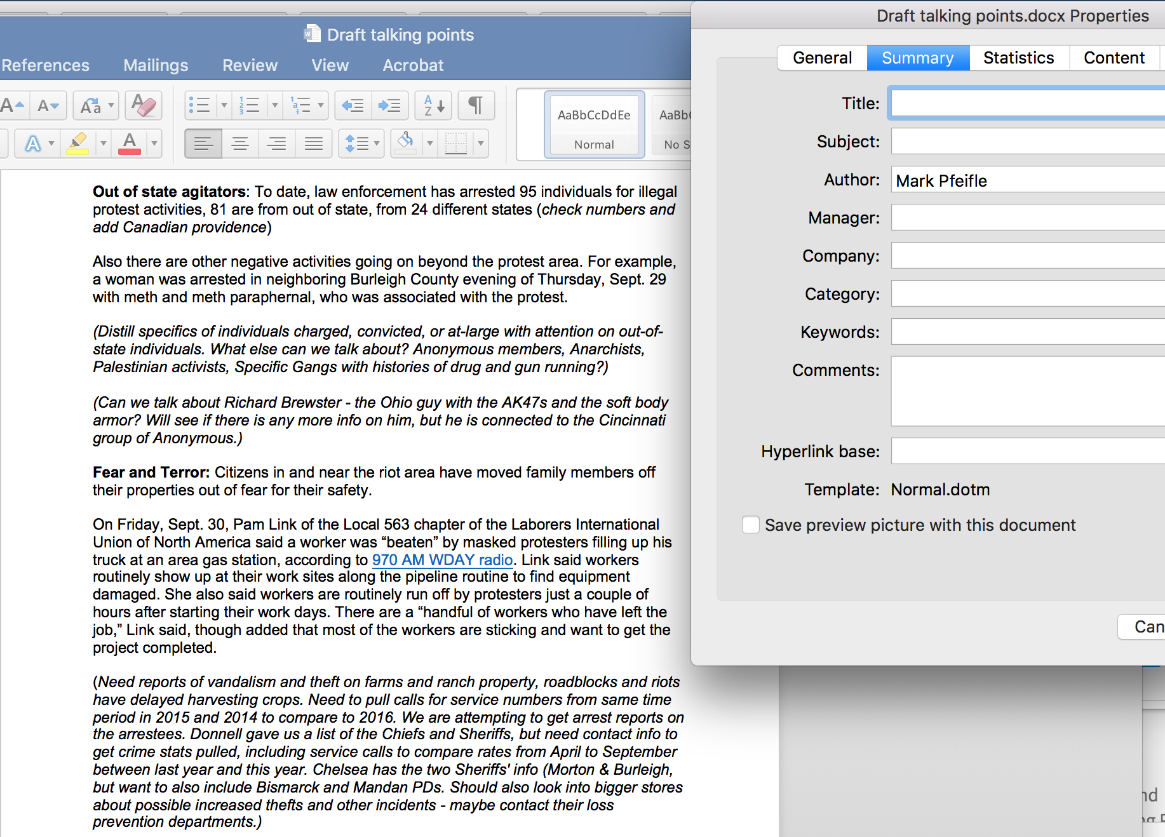This screenshot has width=1165, height=837.
Task: Apply Text Effects with outlined A icon
Action: (32, 144)
